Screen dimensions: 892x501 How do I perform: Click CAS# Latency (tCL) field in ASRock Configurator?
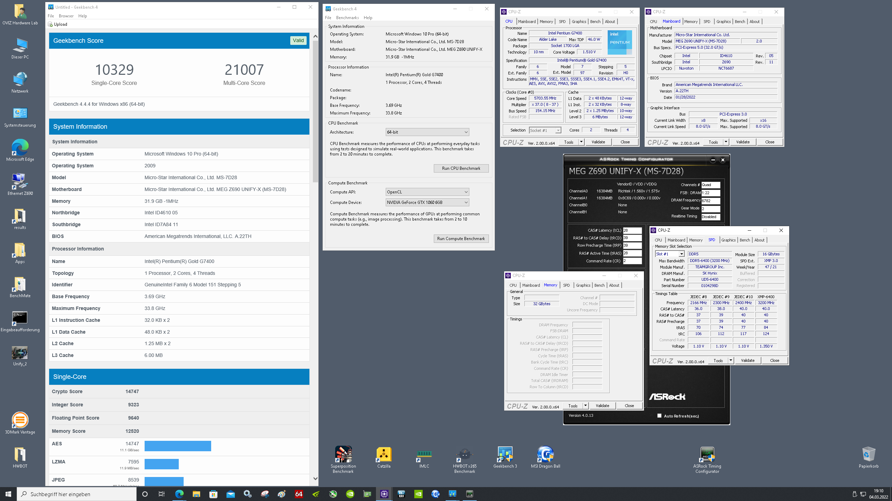click(x=632, y=230)
